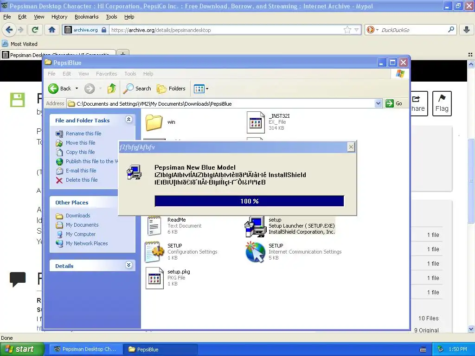Close the InstallShield progress dialog

click(351, 147)
